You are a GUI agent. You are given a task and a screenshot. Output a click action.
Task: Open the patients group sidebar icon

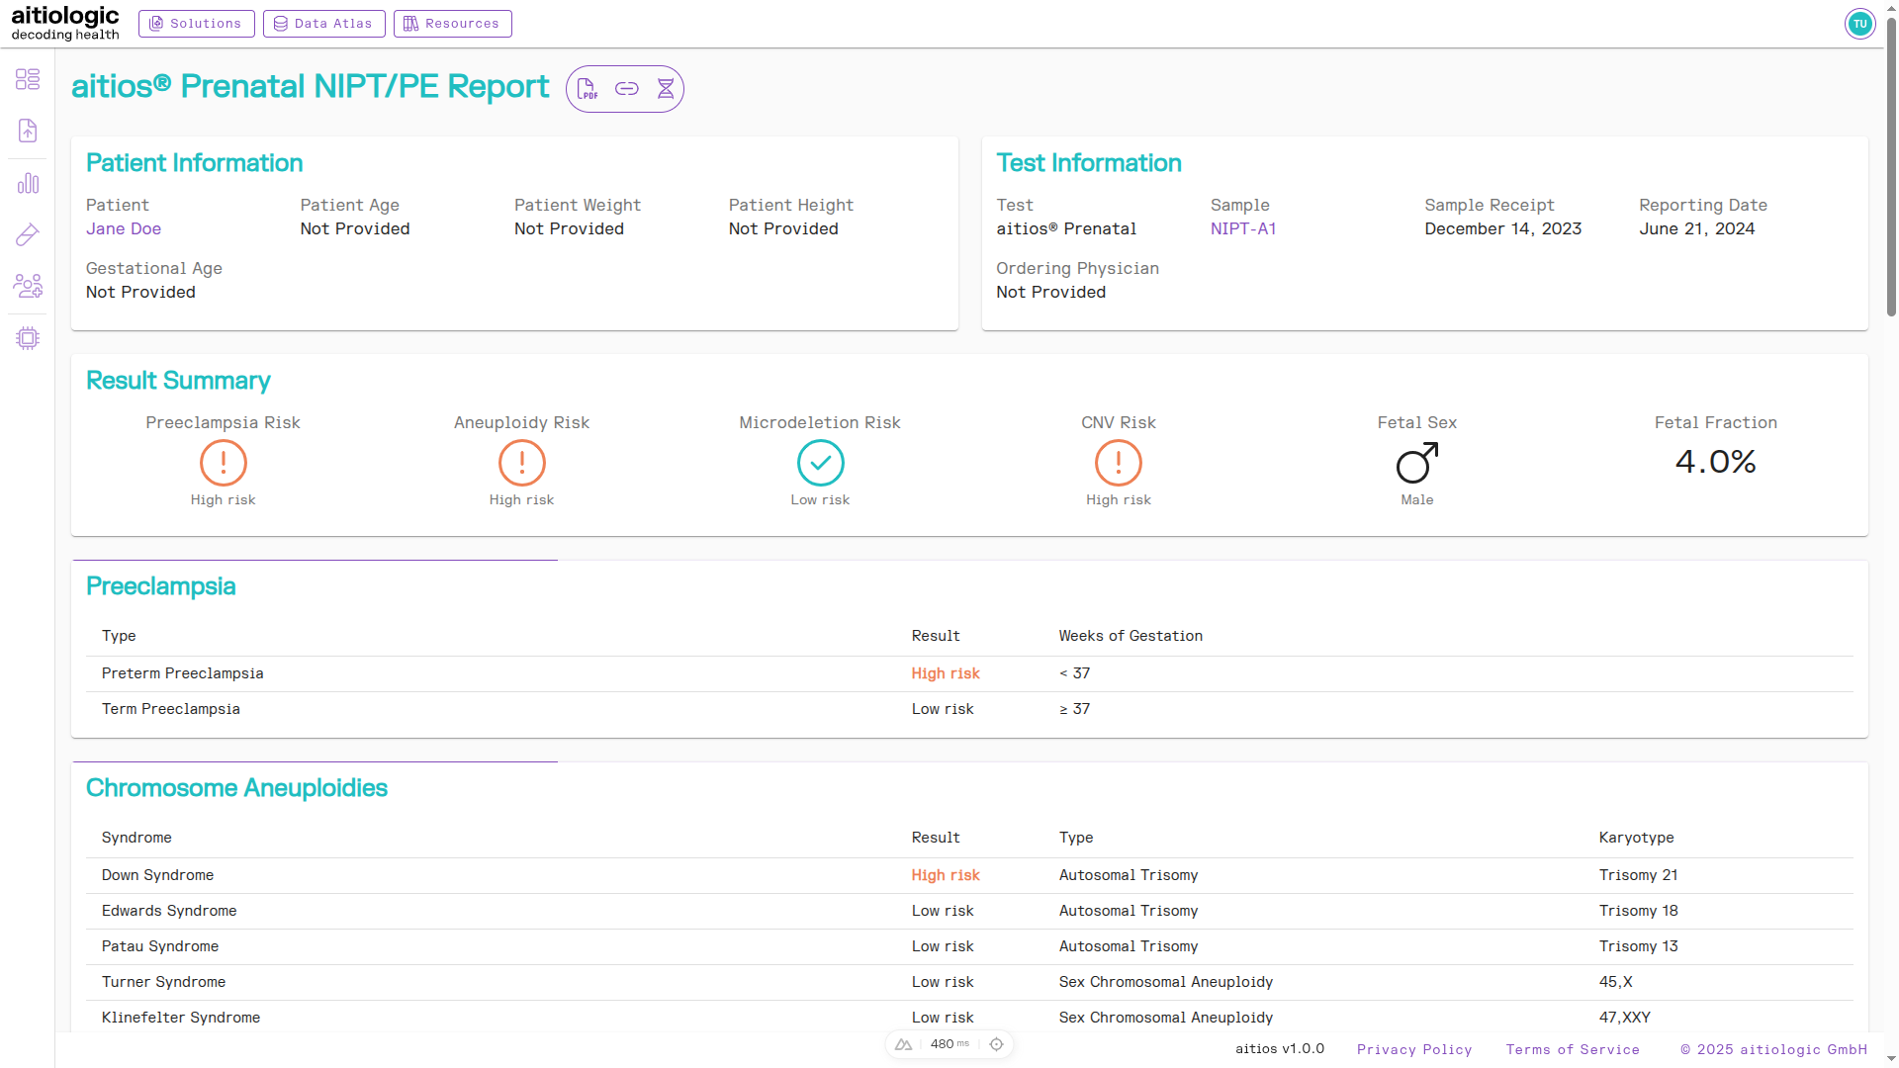pos(28,286)
